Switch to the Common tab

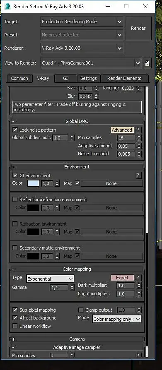(x=19, y=78)
